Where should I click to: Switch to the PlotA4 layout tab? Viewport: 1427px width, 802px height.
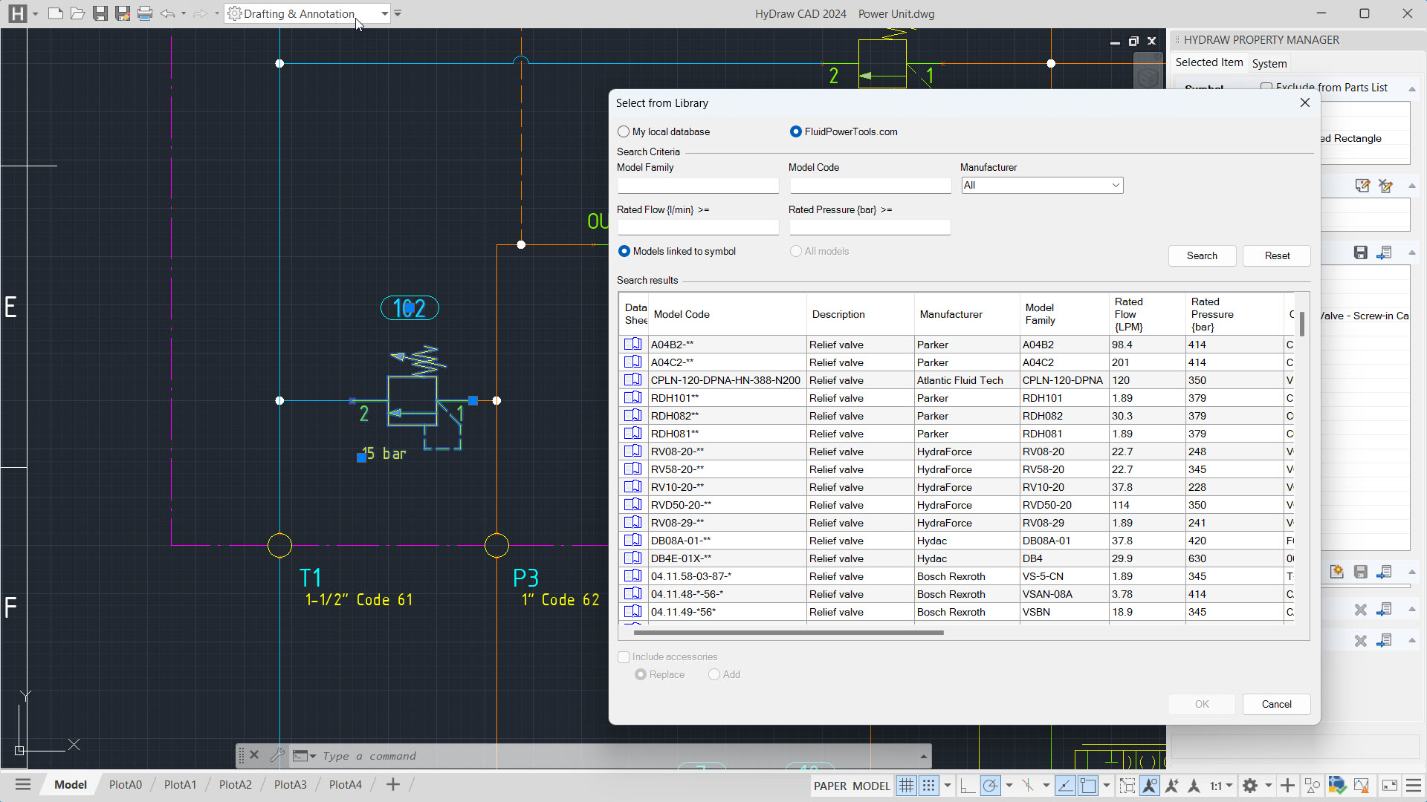click(346, 785)
